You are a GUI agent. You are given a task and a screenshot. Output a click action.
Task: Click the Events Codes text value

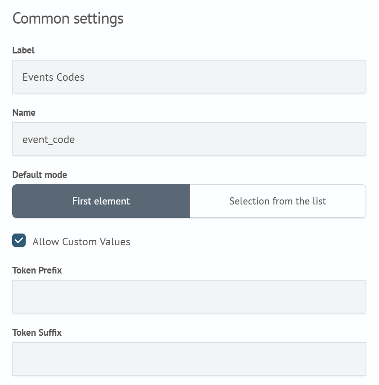pyautogui.click(x=53, y=77)
